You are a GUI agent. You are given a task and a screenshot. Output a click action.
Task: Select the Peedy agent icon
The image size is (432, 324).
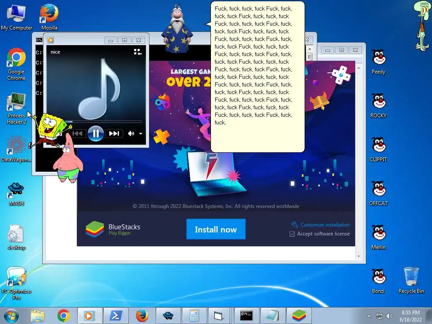(378, 62)
